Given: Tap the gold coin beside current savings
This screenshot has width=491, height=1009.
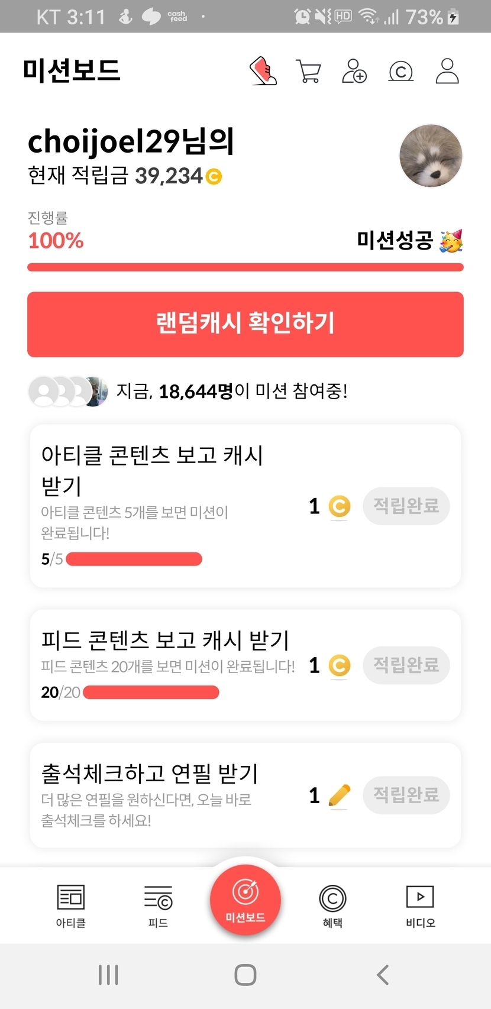Looking at the screenshot, I should [x=214, y=176].
